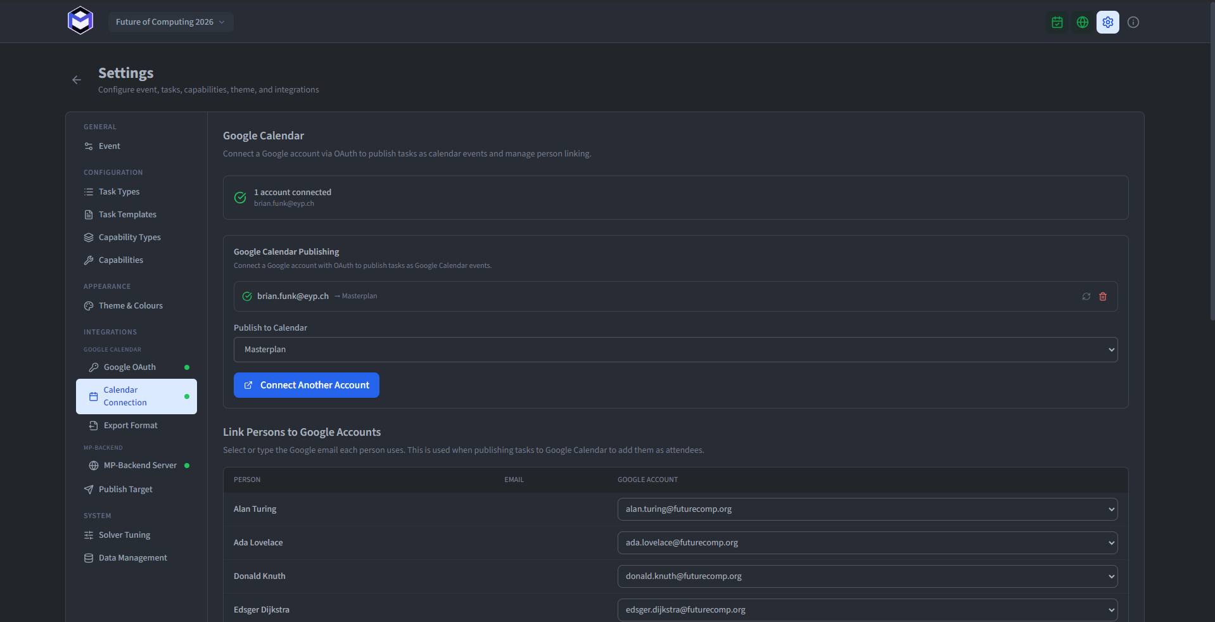Image resolution: width=1215 pixels, height=622 pixels.
Task: Refresh the brian.funk@eyp.ch account connection
Action: pos(1086,296)
